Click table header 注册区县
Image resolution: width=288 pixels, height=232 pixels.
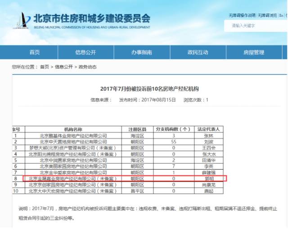137,129
